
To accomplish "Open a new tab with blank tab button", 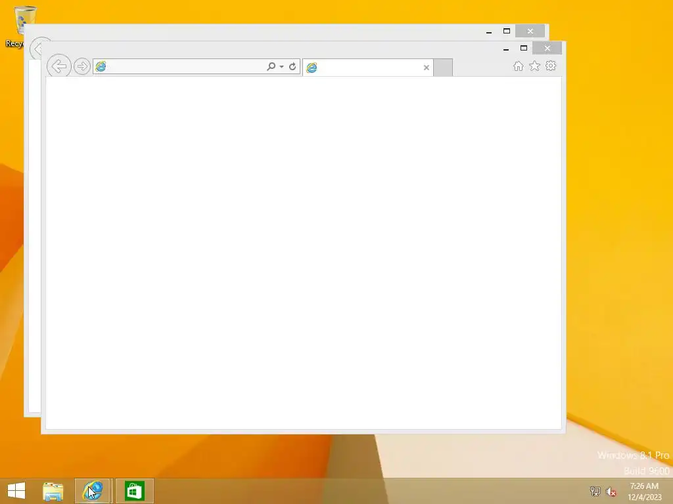I will (443, 68).
